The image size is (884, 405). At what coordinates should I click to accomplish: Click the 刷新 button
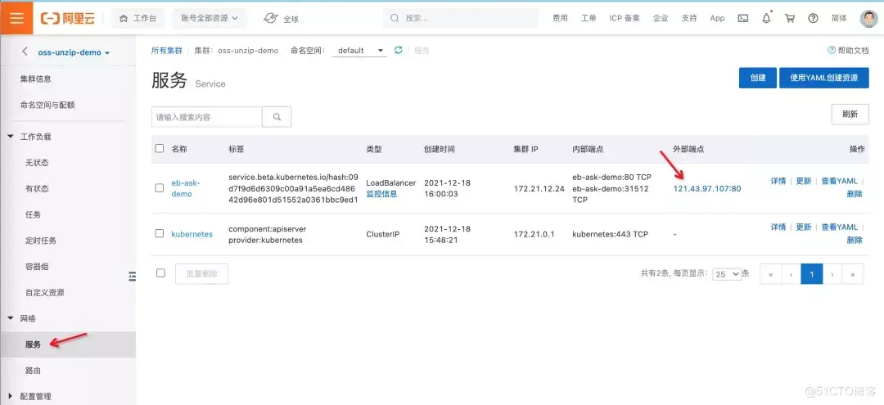850,114
